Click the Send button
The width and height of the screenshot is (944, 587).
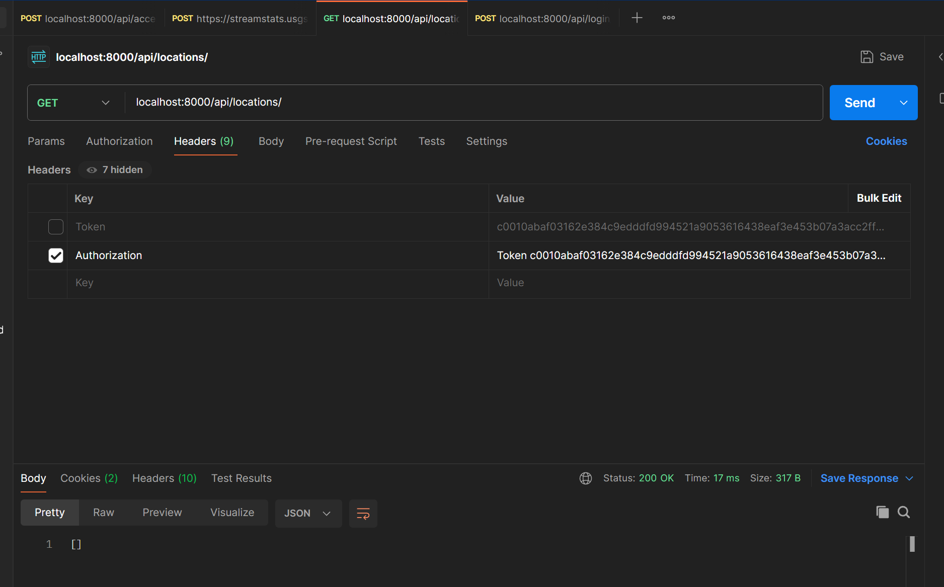pos(860,103)
